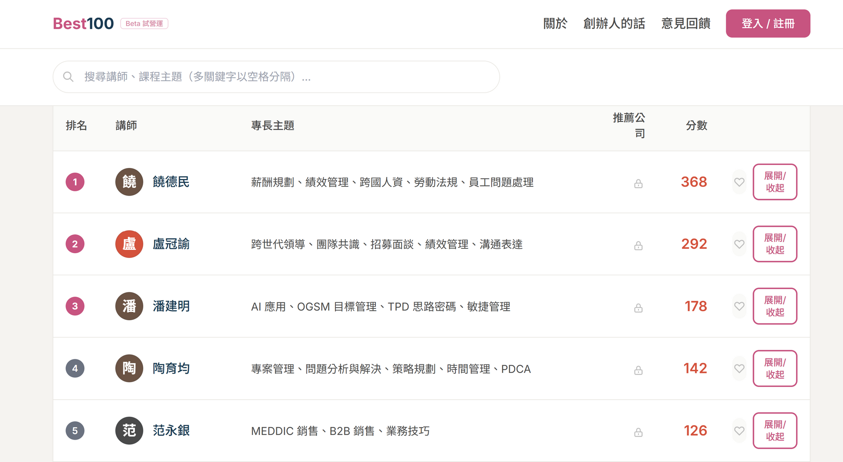Select 創辦人的話 in the navigation

pos(614,24)
